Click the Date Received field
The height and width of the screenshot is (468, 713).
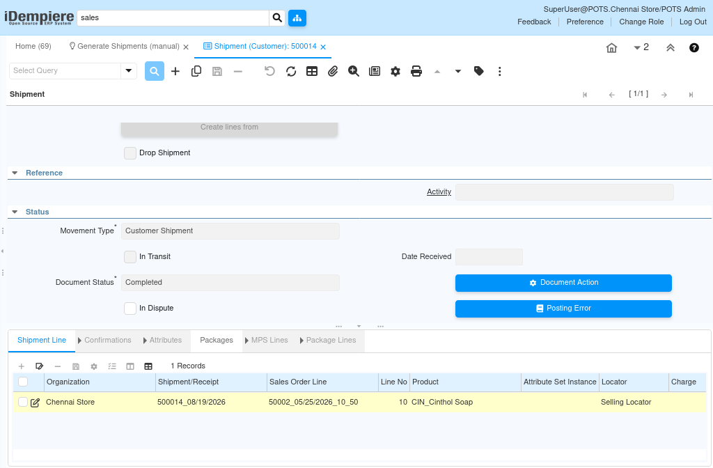click(489, 257)
